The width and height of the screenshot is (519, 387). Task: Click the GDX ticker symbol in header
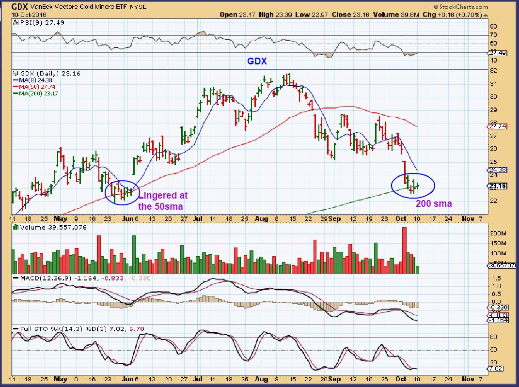point(19,7)
